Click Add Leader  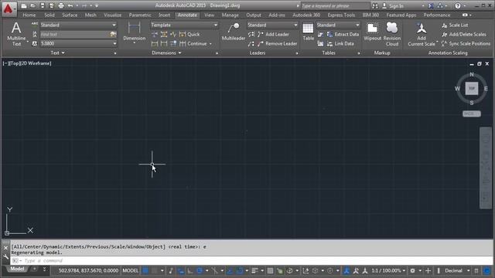coord(273,34)
